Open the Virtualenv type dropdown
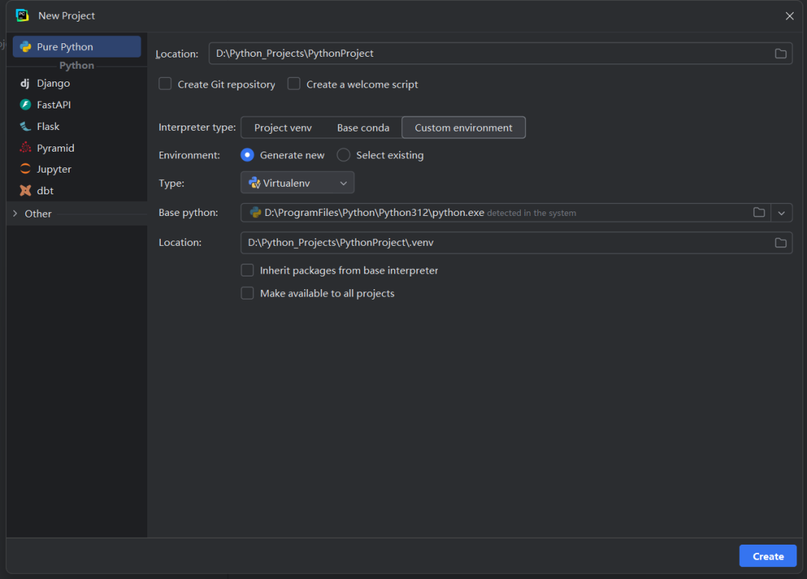 pos(297,183)
